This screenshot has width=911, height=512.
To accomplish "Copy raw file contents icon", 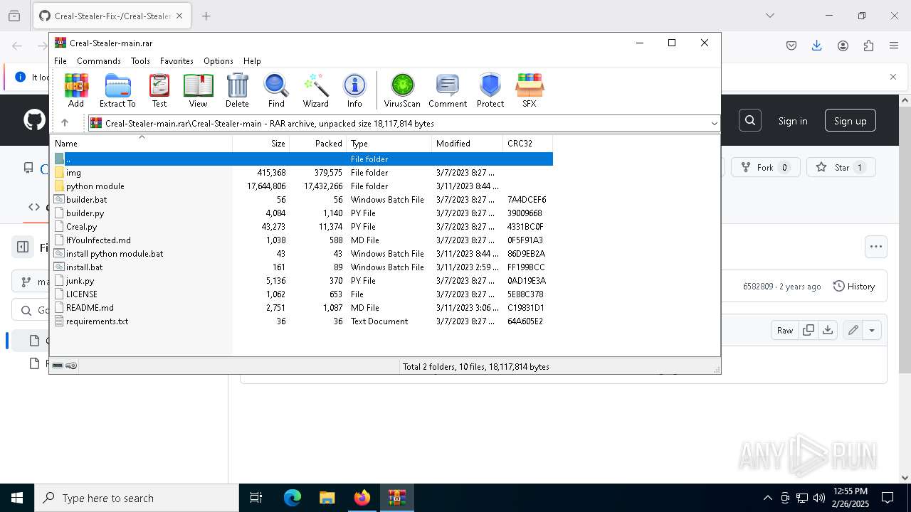I will [809, 330].
